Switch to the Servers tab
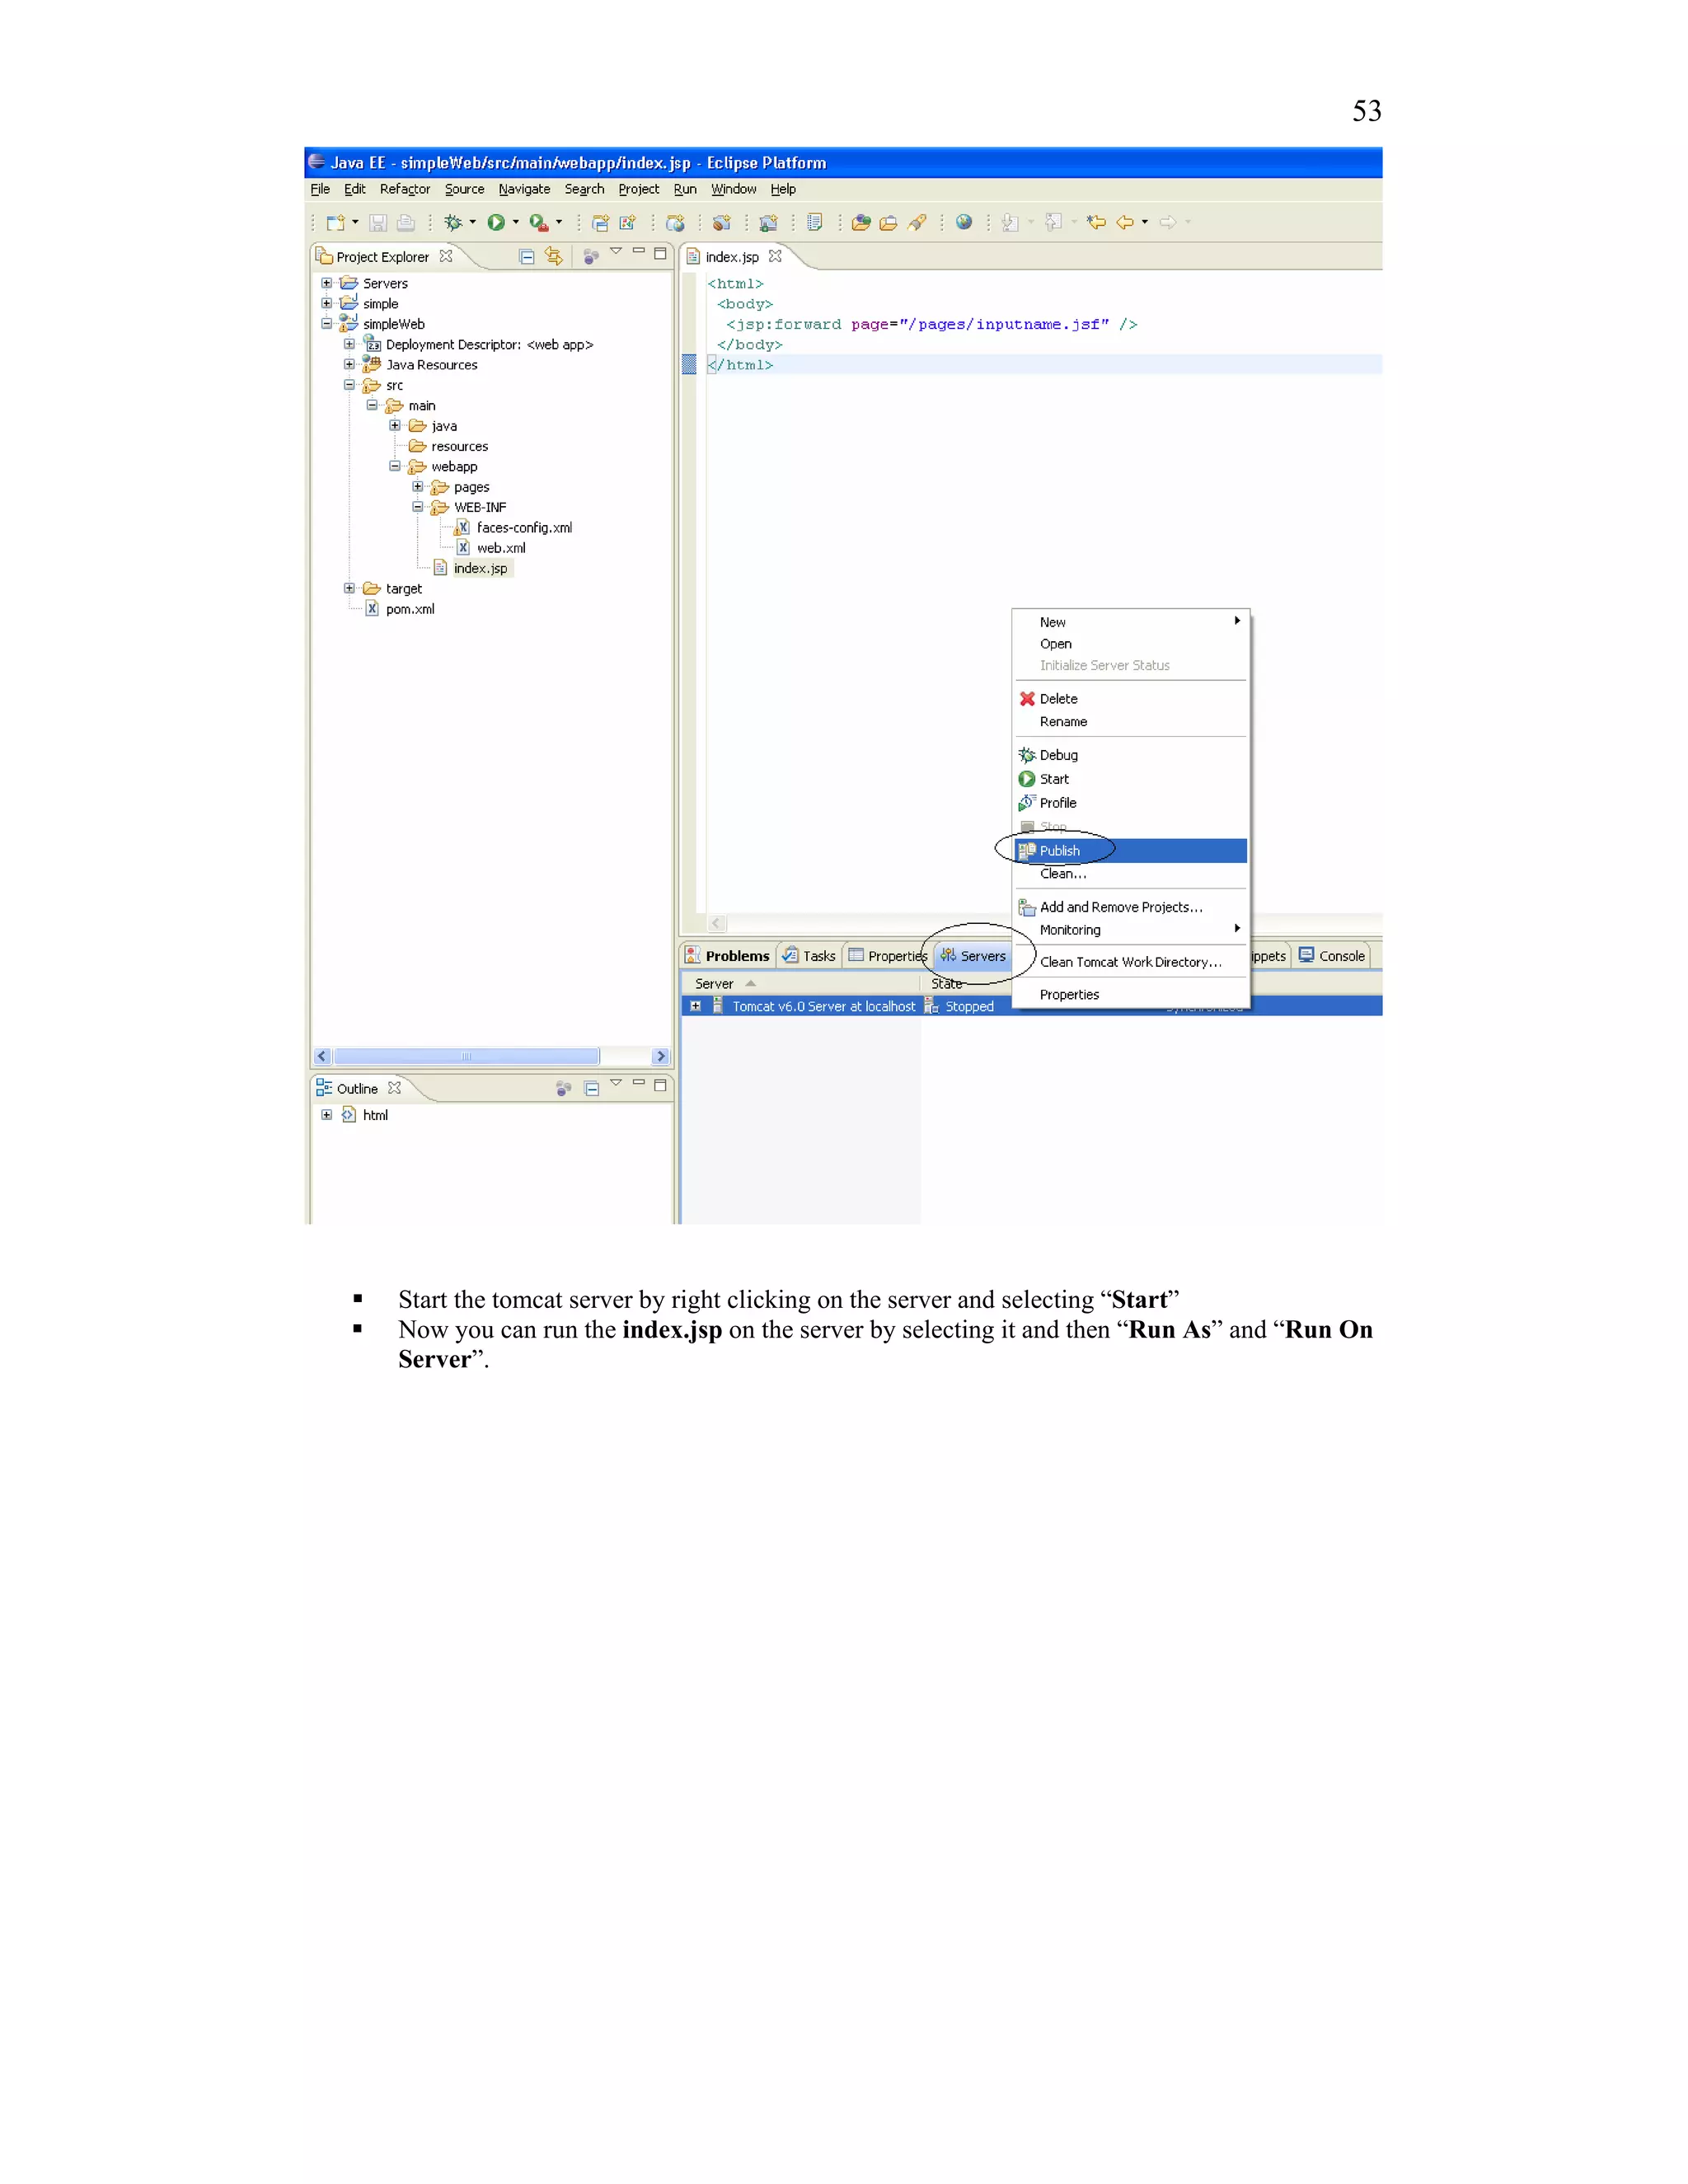 click(x=973, y=956)
